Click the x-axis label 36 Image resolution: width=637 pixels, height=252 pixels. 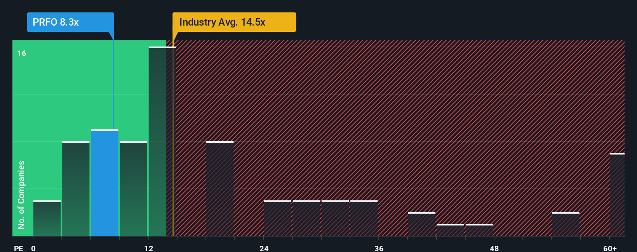point(379,248)
